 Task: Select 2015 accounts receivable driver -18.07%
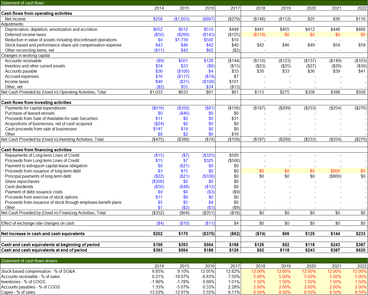[181, 276]
